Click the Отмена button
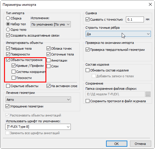 click(140, 144)
